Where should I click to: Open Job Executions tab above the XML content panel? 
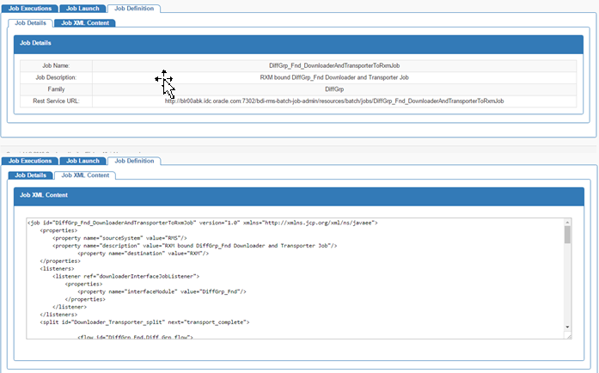coord(30,161)
